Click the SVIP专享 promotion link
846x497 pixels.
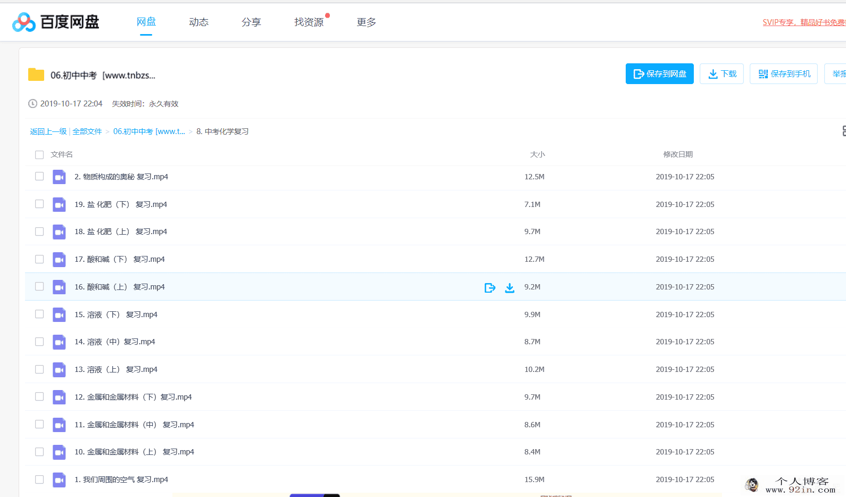coord(804,22)
